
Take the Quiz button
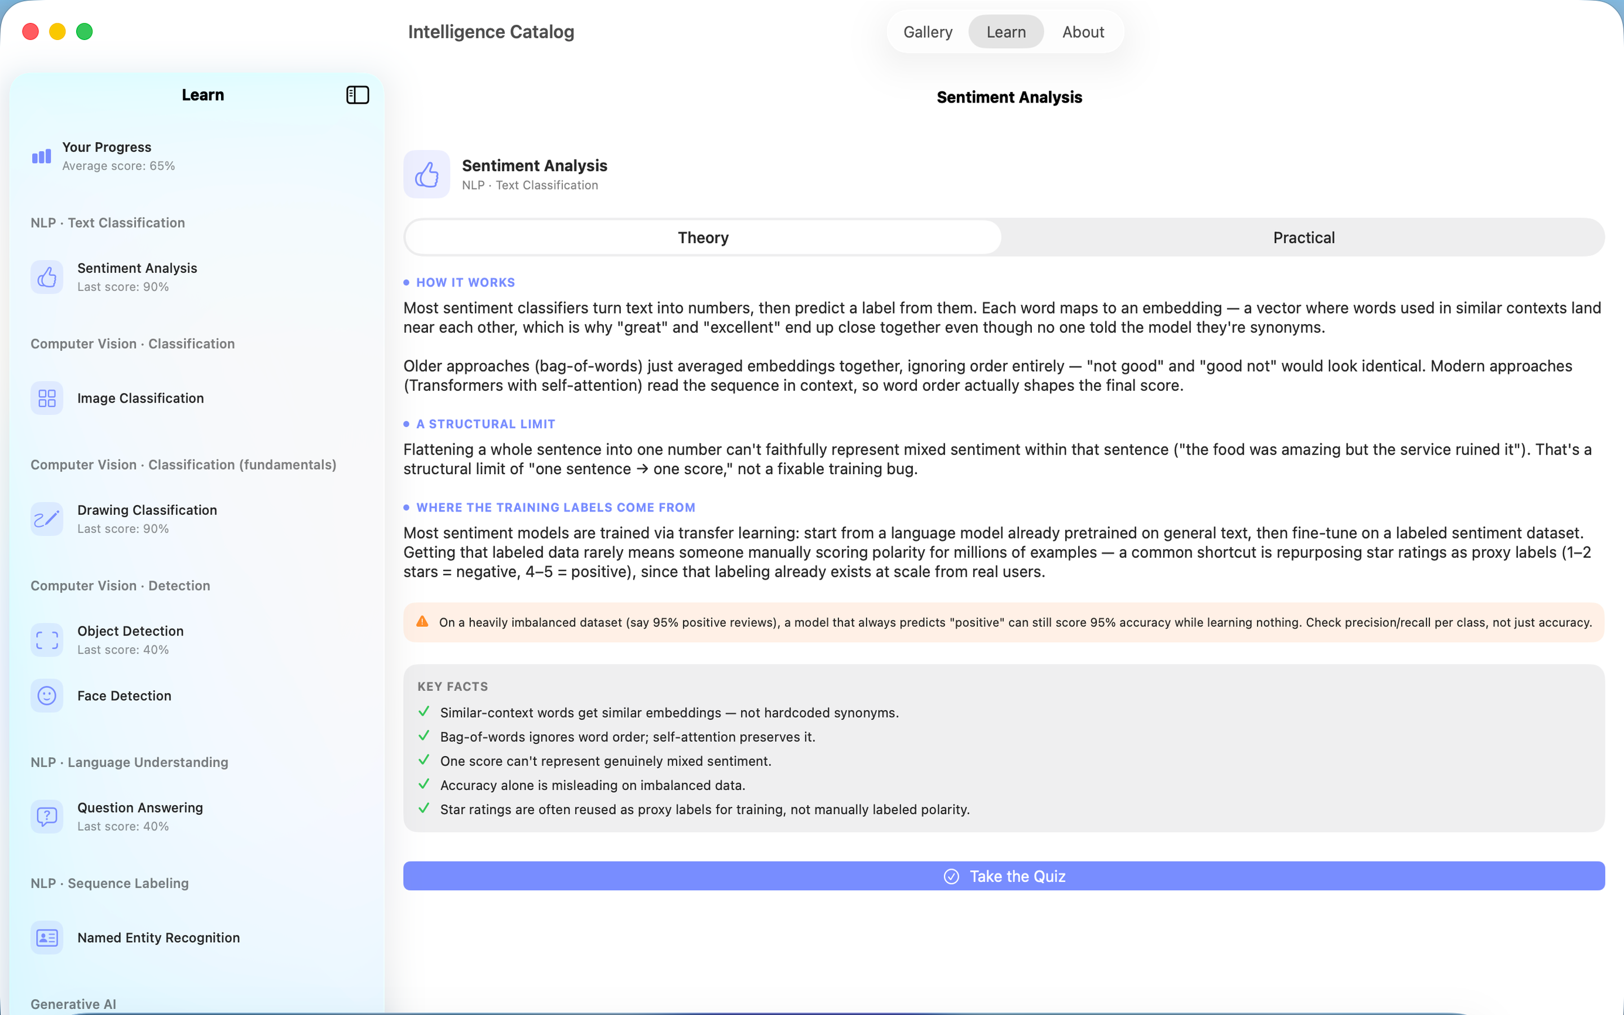pyautogui.click(x=1004, y=876)
